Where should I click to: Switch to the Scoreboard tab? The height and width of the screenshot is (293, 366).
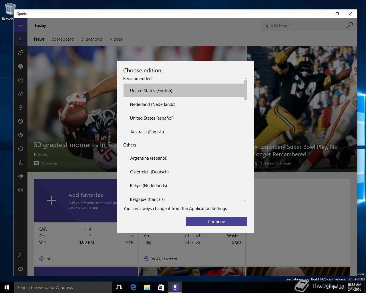coord(63,39)
